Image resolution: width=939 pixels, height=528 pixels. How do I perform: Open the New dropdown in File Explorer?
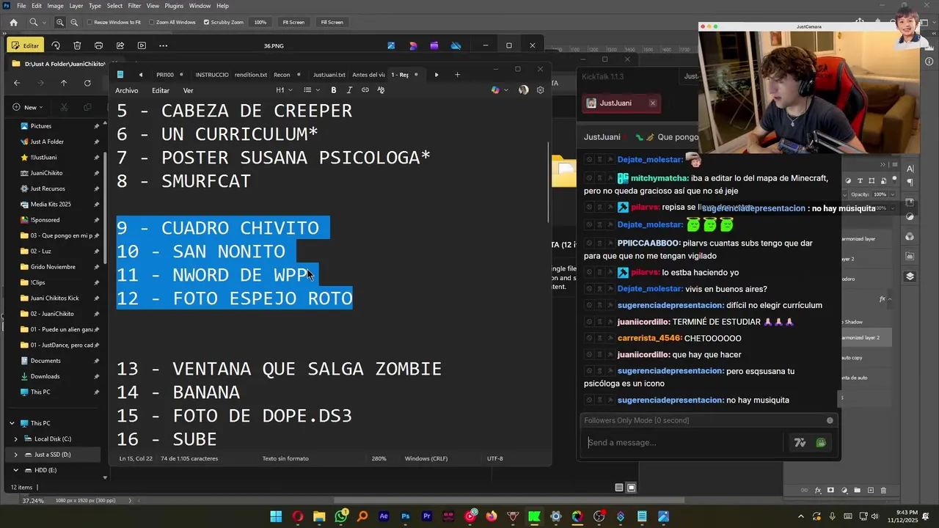coord(29,107)
